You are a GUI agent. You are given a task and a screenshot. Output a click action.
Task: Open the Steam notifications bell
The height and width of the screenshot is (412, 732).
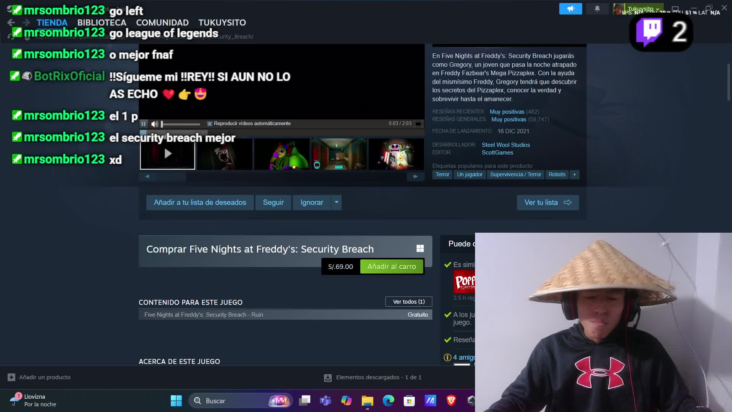click(x=597, y=9)
